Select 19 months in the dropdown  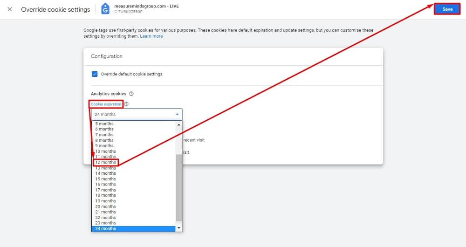tap(133, 201)
